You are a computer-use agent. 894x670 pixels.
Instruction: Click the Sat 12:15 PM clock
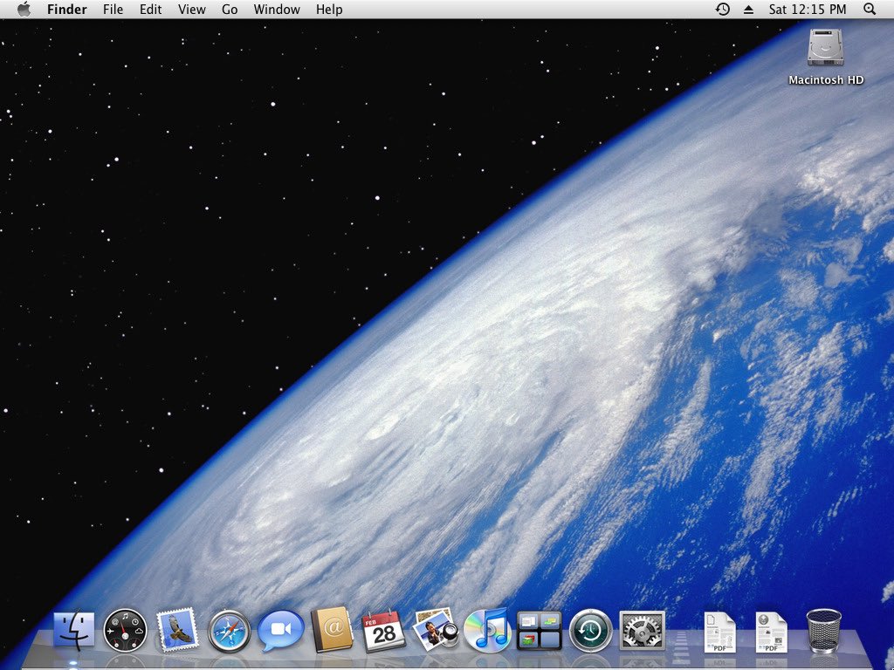(808, 10)
